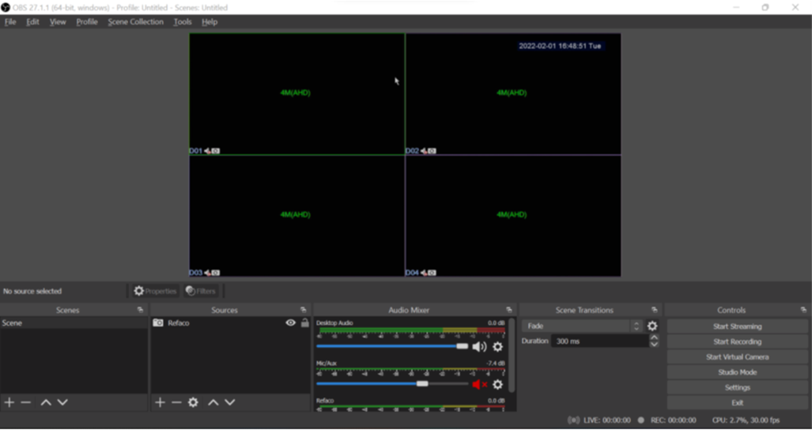Screen dimensions: 812x430
Task: Unmute Mic/Aux with red speaker icon
Action: [x=480, y=384]
